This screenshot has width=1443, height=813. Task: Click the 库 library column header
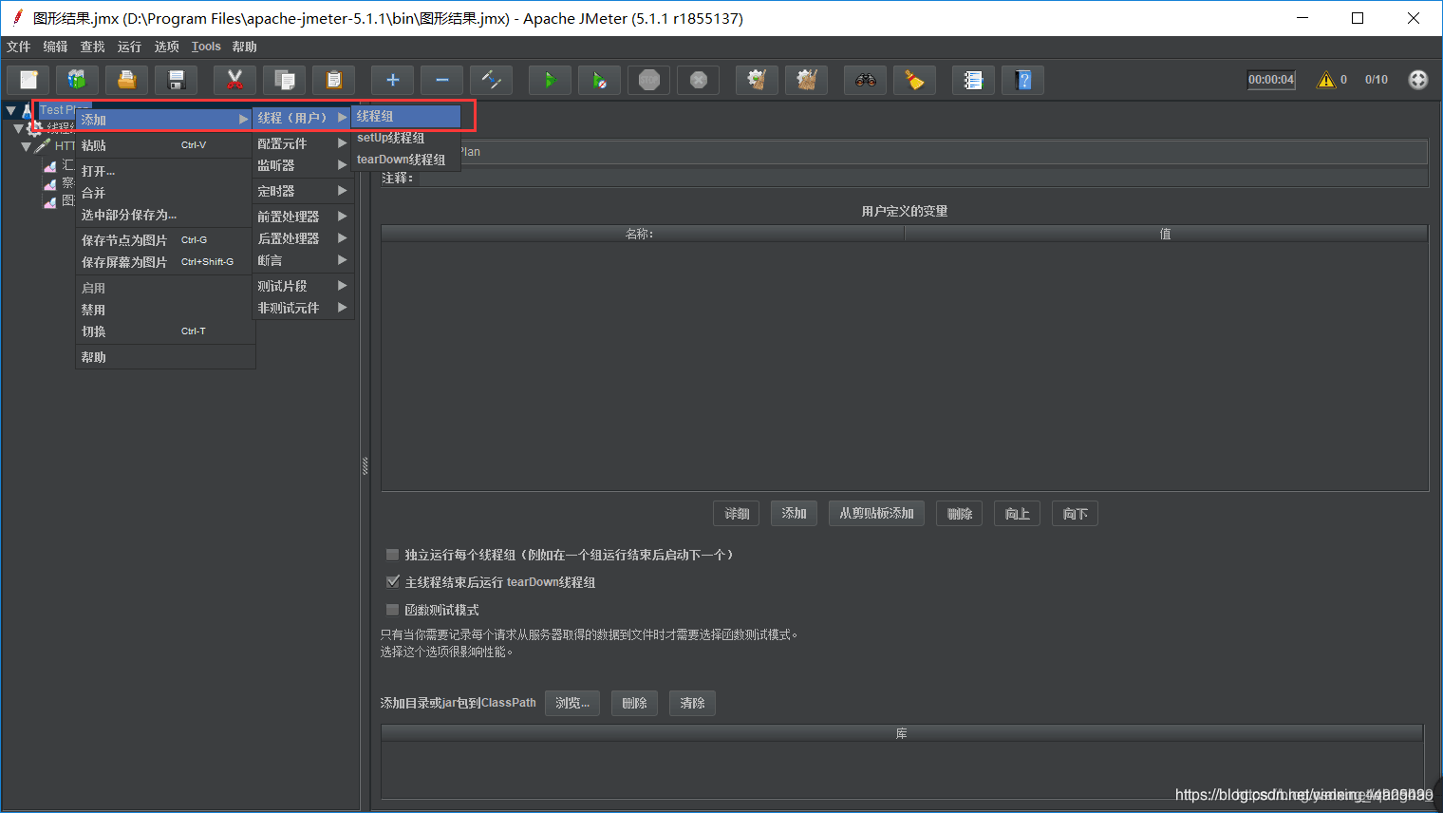pyautogui.click(x=902, y=733)
